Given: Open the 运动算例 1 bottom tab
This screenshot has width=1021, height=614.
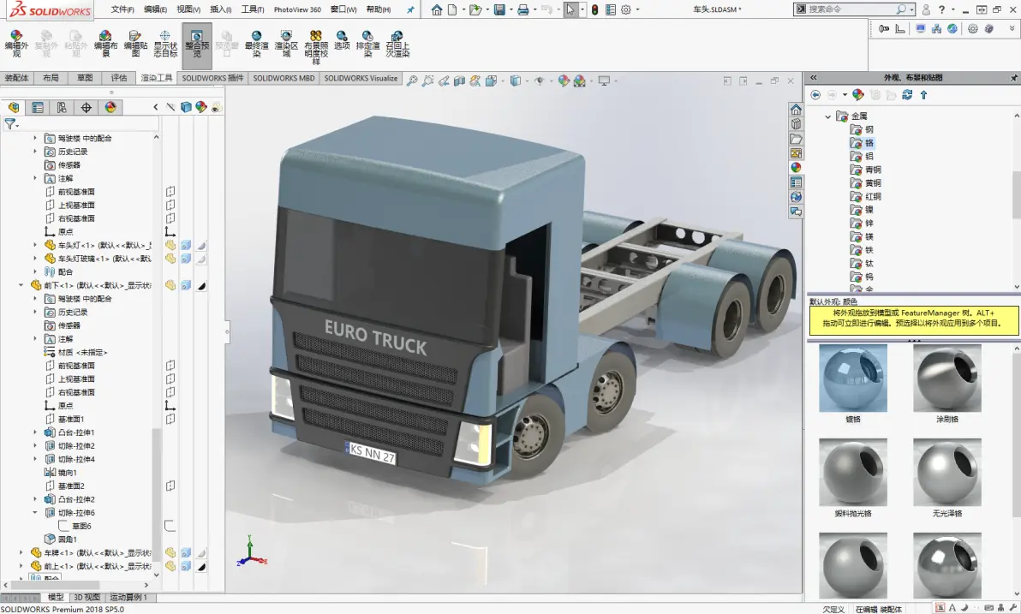Looking at the screenshot, I should pyautogui.click(x=128, y=597).
